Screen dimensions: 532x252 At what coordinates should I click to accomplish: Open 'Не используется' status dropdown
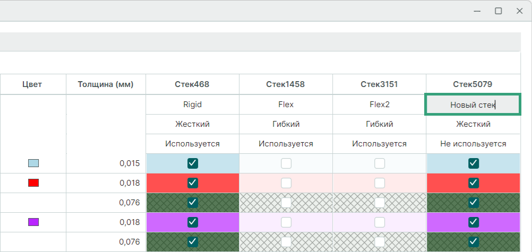[473, 144]
